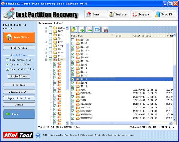Go up one folder level using the toolbar icon
Screen dimensions: 179x142
(x=74, y=30)
